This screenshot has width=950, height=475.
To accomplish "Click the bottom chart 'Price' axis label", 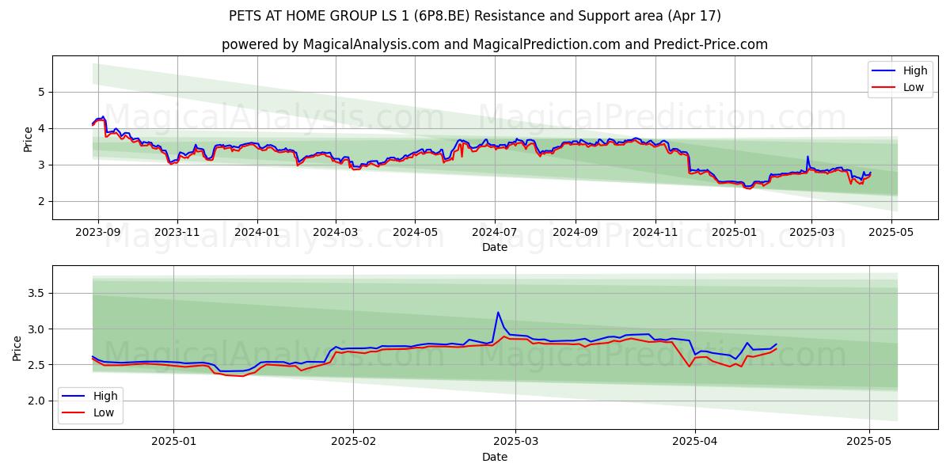I will pos(17,348).
